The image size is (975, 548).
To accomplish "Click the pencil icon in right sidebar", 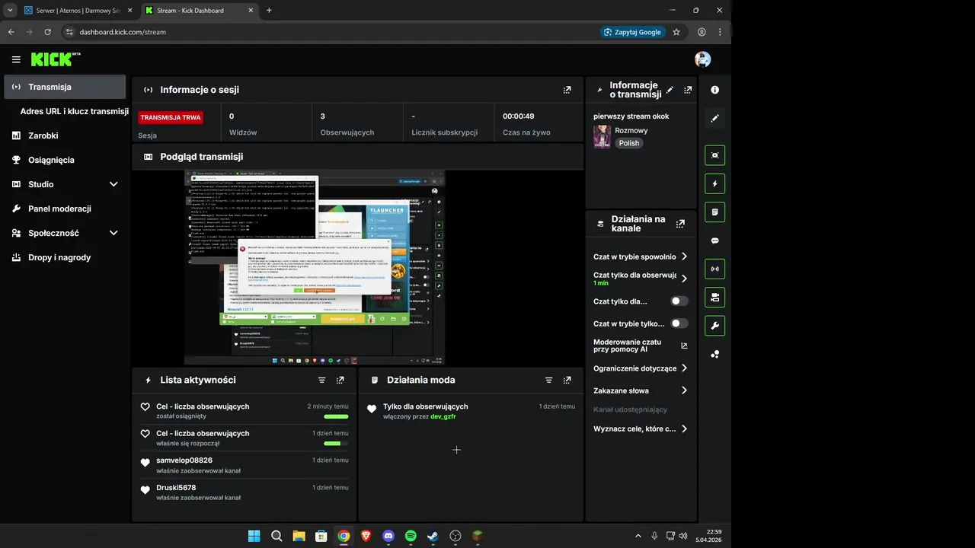I will pyautogui.click(x=714, y=119).
